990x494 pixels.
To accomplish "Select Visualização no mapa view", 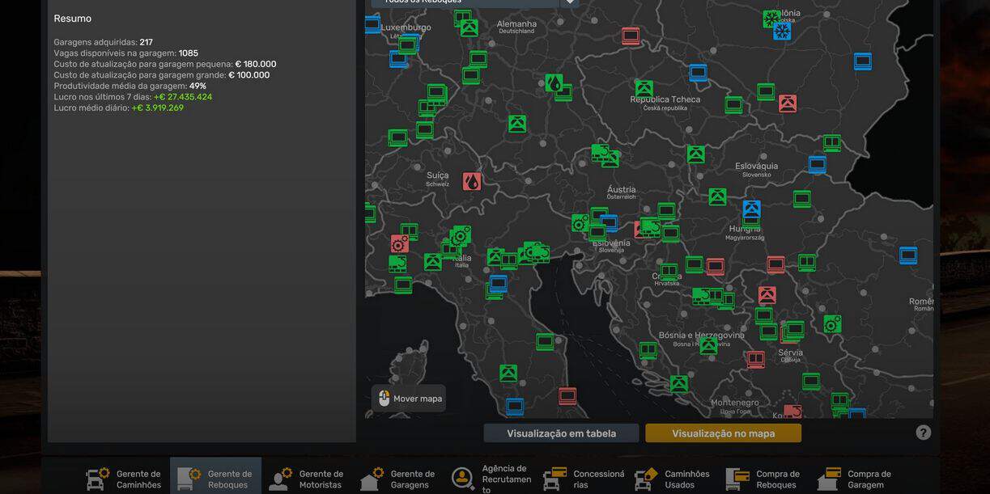I will (723, 433).
